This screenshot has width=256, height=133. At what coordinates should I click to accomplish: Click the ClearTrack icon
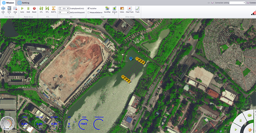129,8
